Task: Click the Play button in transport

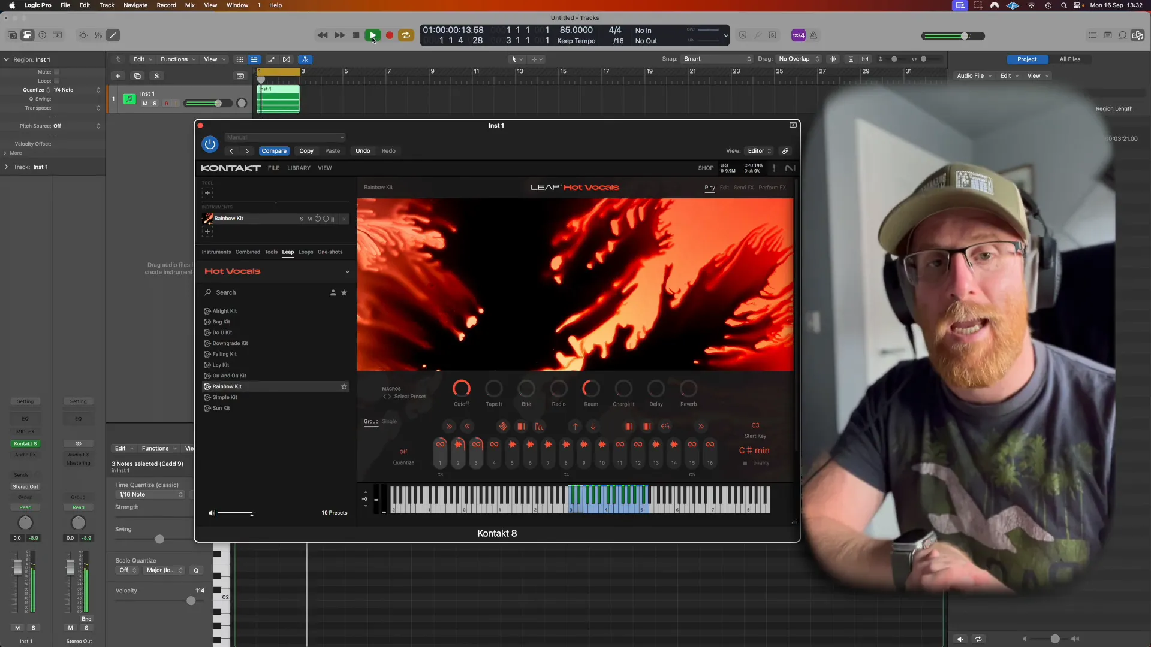Action: [372, 35]
